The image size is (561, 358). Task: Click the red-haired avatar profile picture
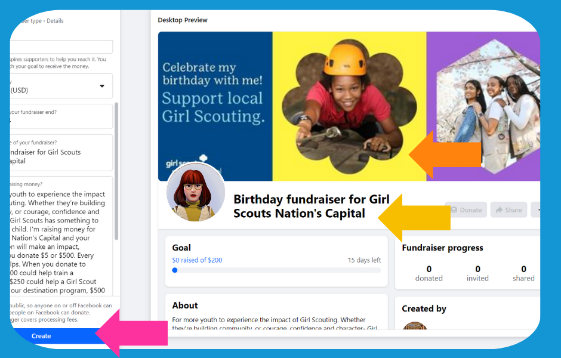(x=195, y=192)
